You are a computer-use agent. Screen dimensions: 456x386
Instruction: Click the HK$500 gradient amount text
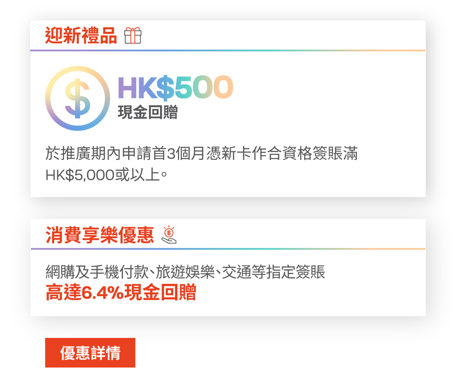[x=176, y=87]
